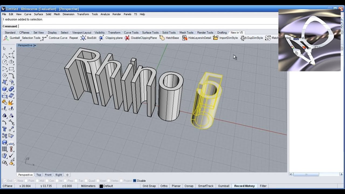Toggle Planar mode in the status bar
The image size is (345, 194).
pyautogui.click(x=176, y=186)
